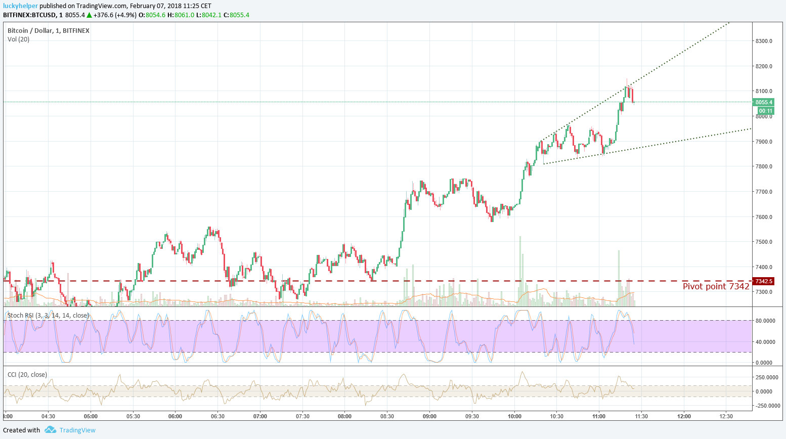Image resolution: width=786 pixels, height=439 pixels.
Task: Click the 7700.0 price axis label
Action: click(x=764, y=192)
